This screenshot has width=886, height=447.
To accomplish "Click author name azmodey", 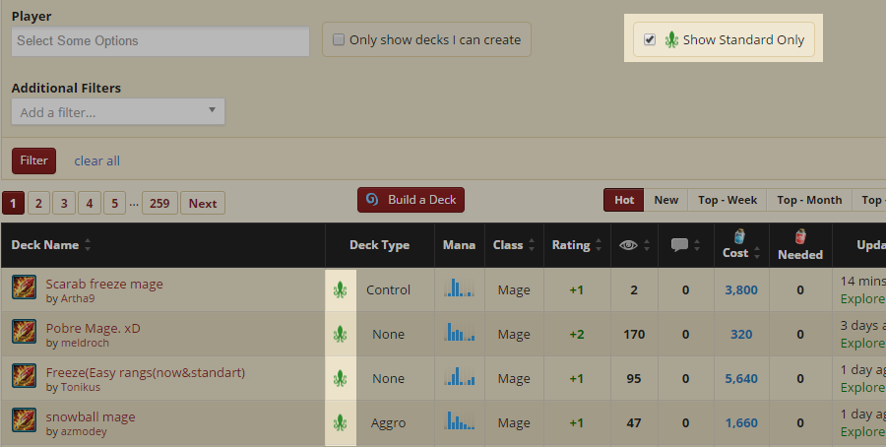I will [x=83, y=431].
